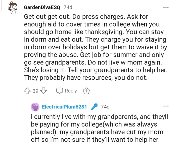The image size is (176, 147).
Task: Open the three-dot menu on GardenDivaESQ's comment
Action: pos(166,7)
